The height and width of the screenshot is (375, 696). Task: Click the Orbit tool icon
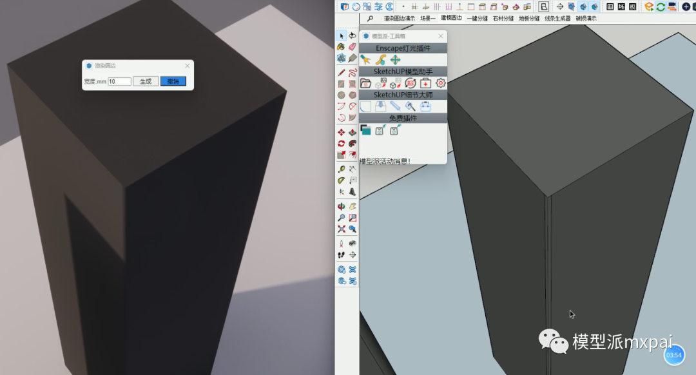342,206
